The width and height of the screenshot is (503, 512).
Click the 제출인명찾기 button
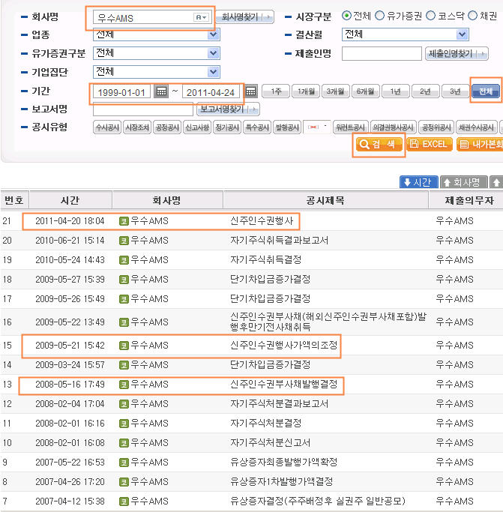pyautogui.click(x=457, y=53)
